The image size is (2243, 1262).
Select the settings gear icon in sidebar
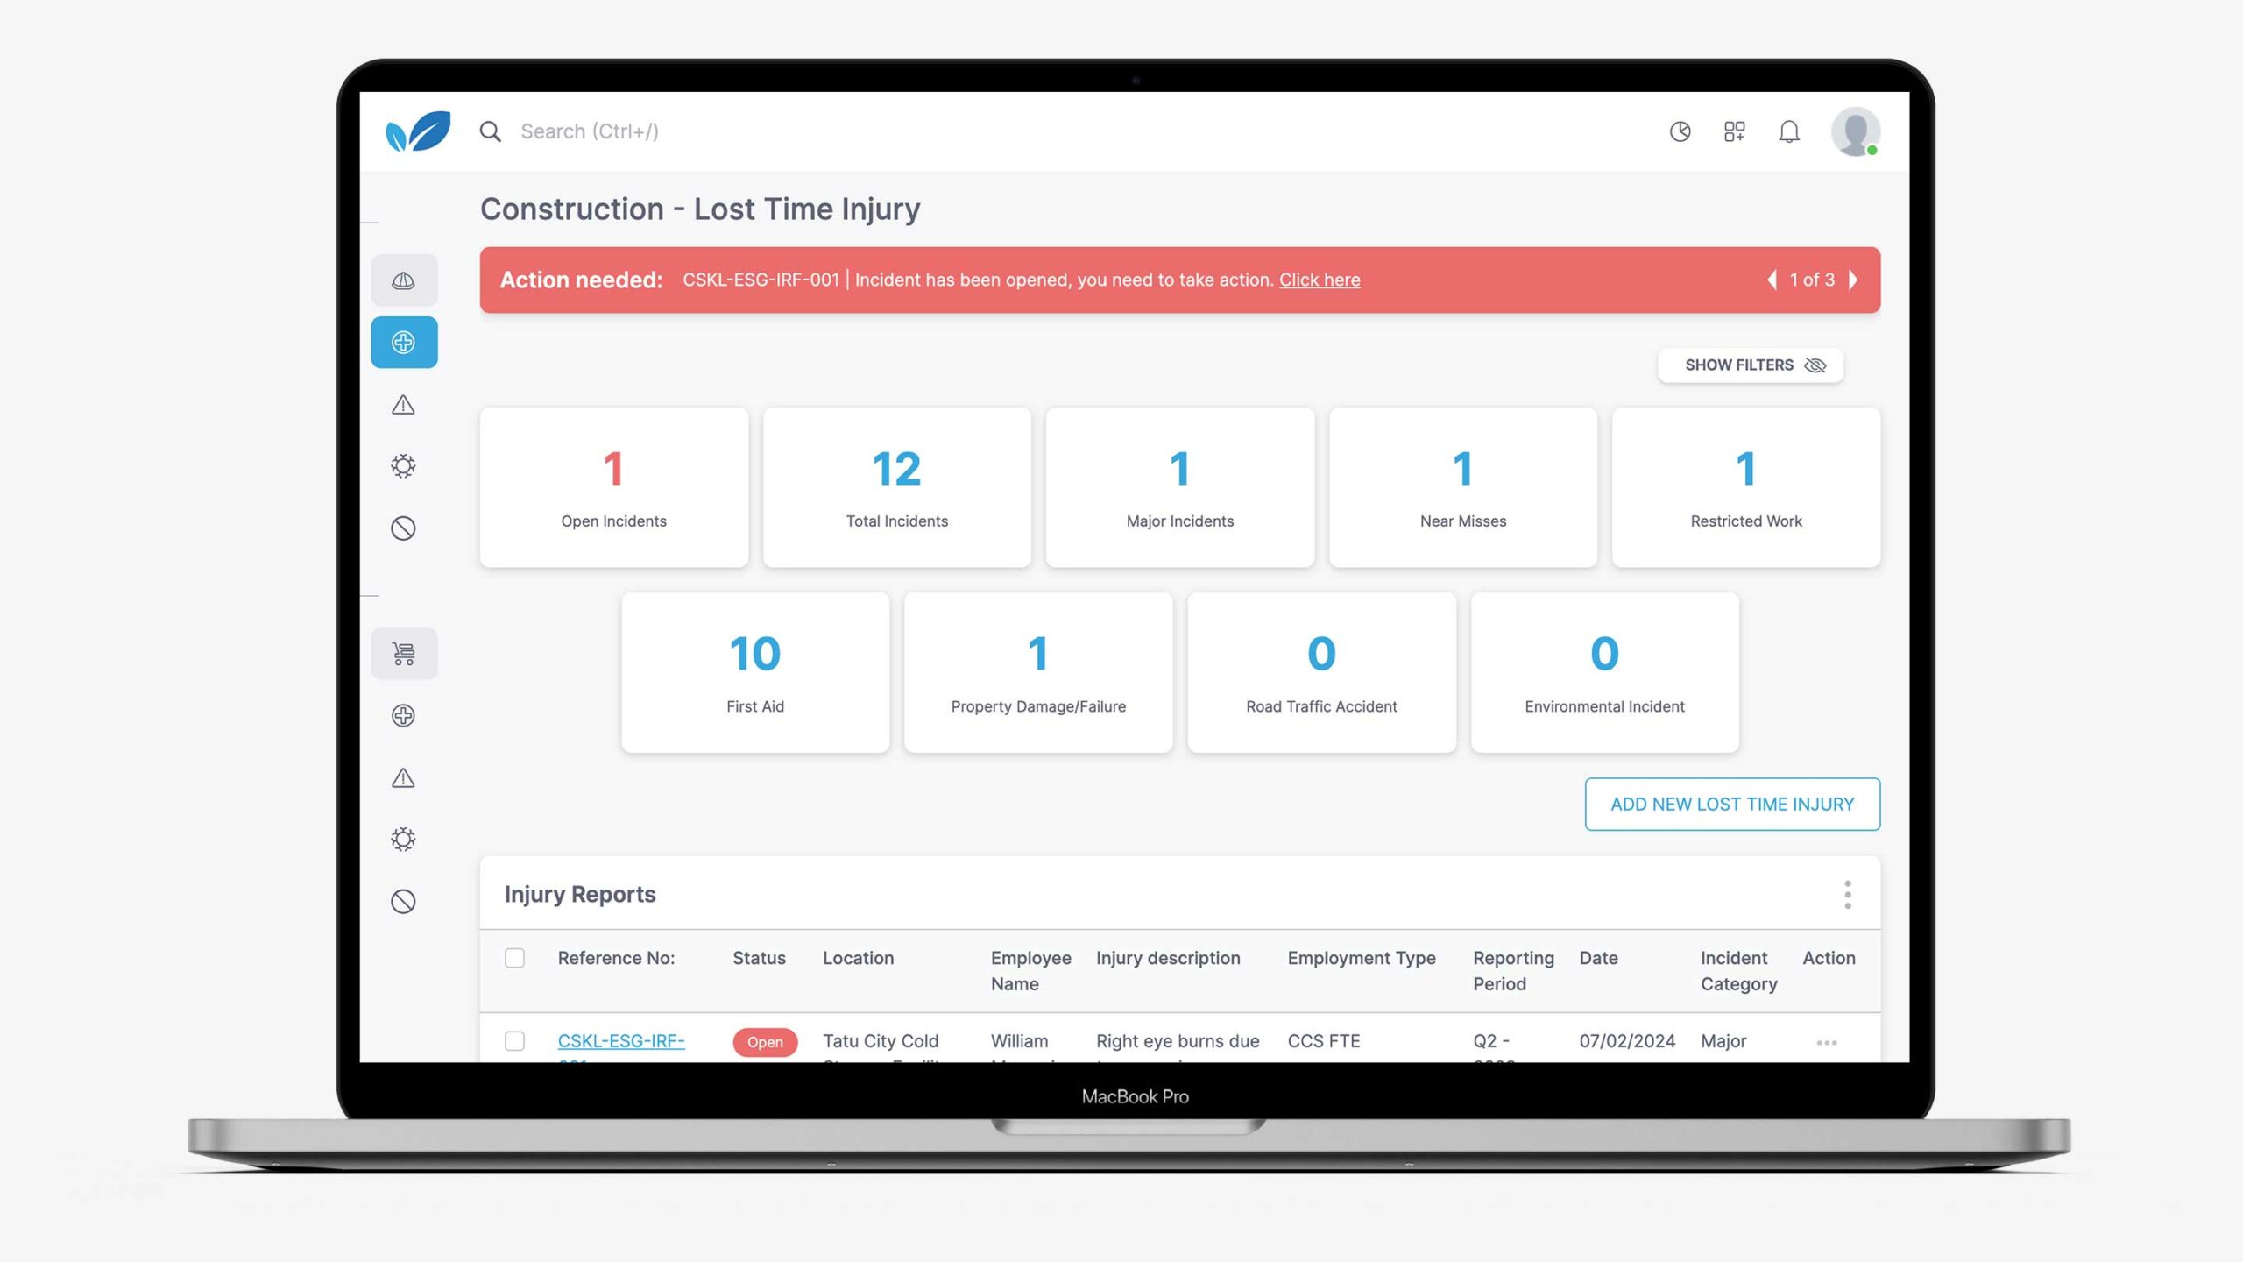click(x=404, y=465)
